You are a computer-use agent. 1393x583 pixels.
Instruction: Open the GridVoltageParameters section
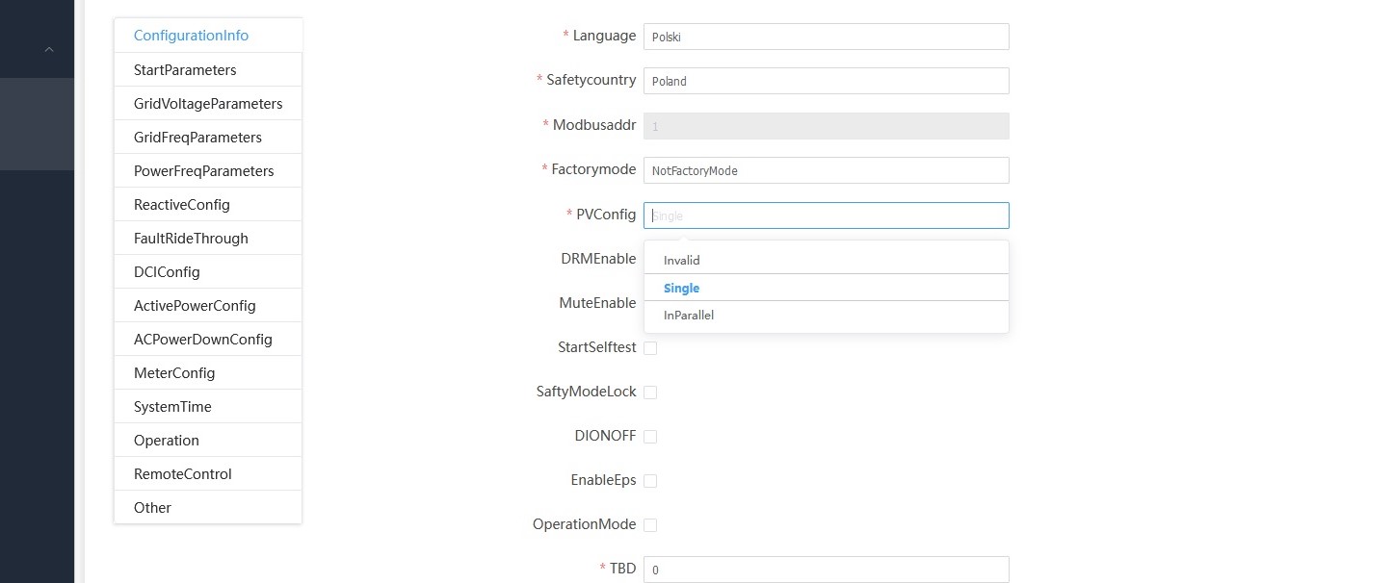[208, 104]
